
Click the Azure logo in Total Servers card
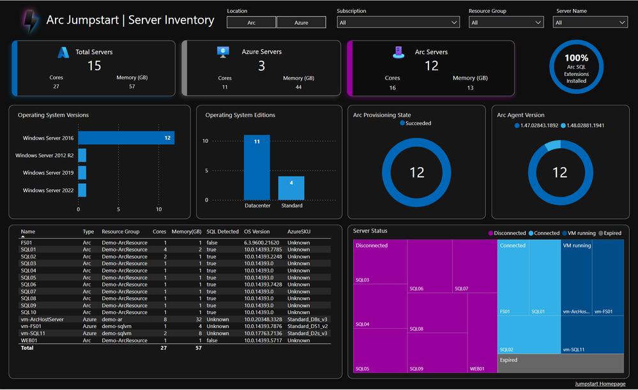click(x=63, y=52)
